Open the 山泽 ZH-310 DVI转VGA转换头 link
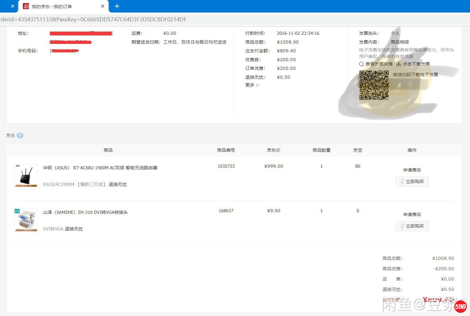470x316 pixels. pyautogui.click(x=85, y=212)
